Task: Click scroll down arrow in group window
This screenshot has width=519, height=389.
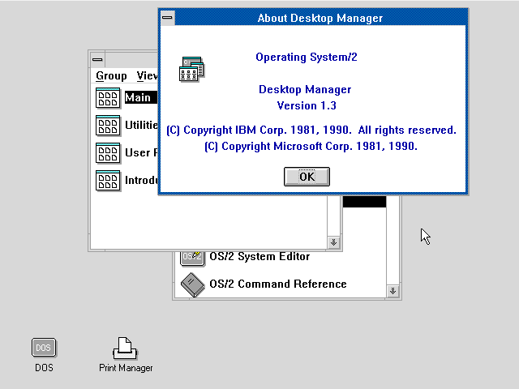Action: pyautogui.click(x=392, y=291)
